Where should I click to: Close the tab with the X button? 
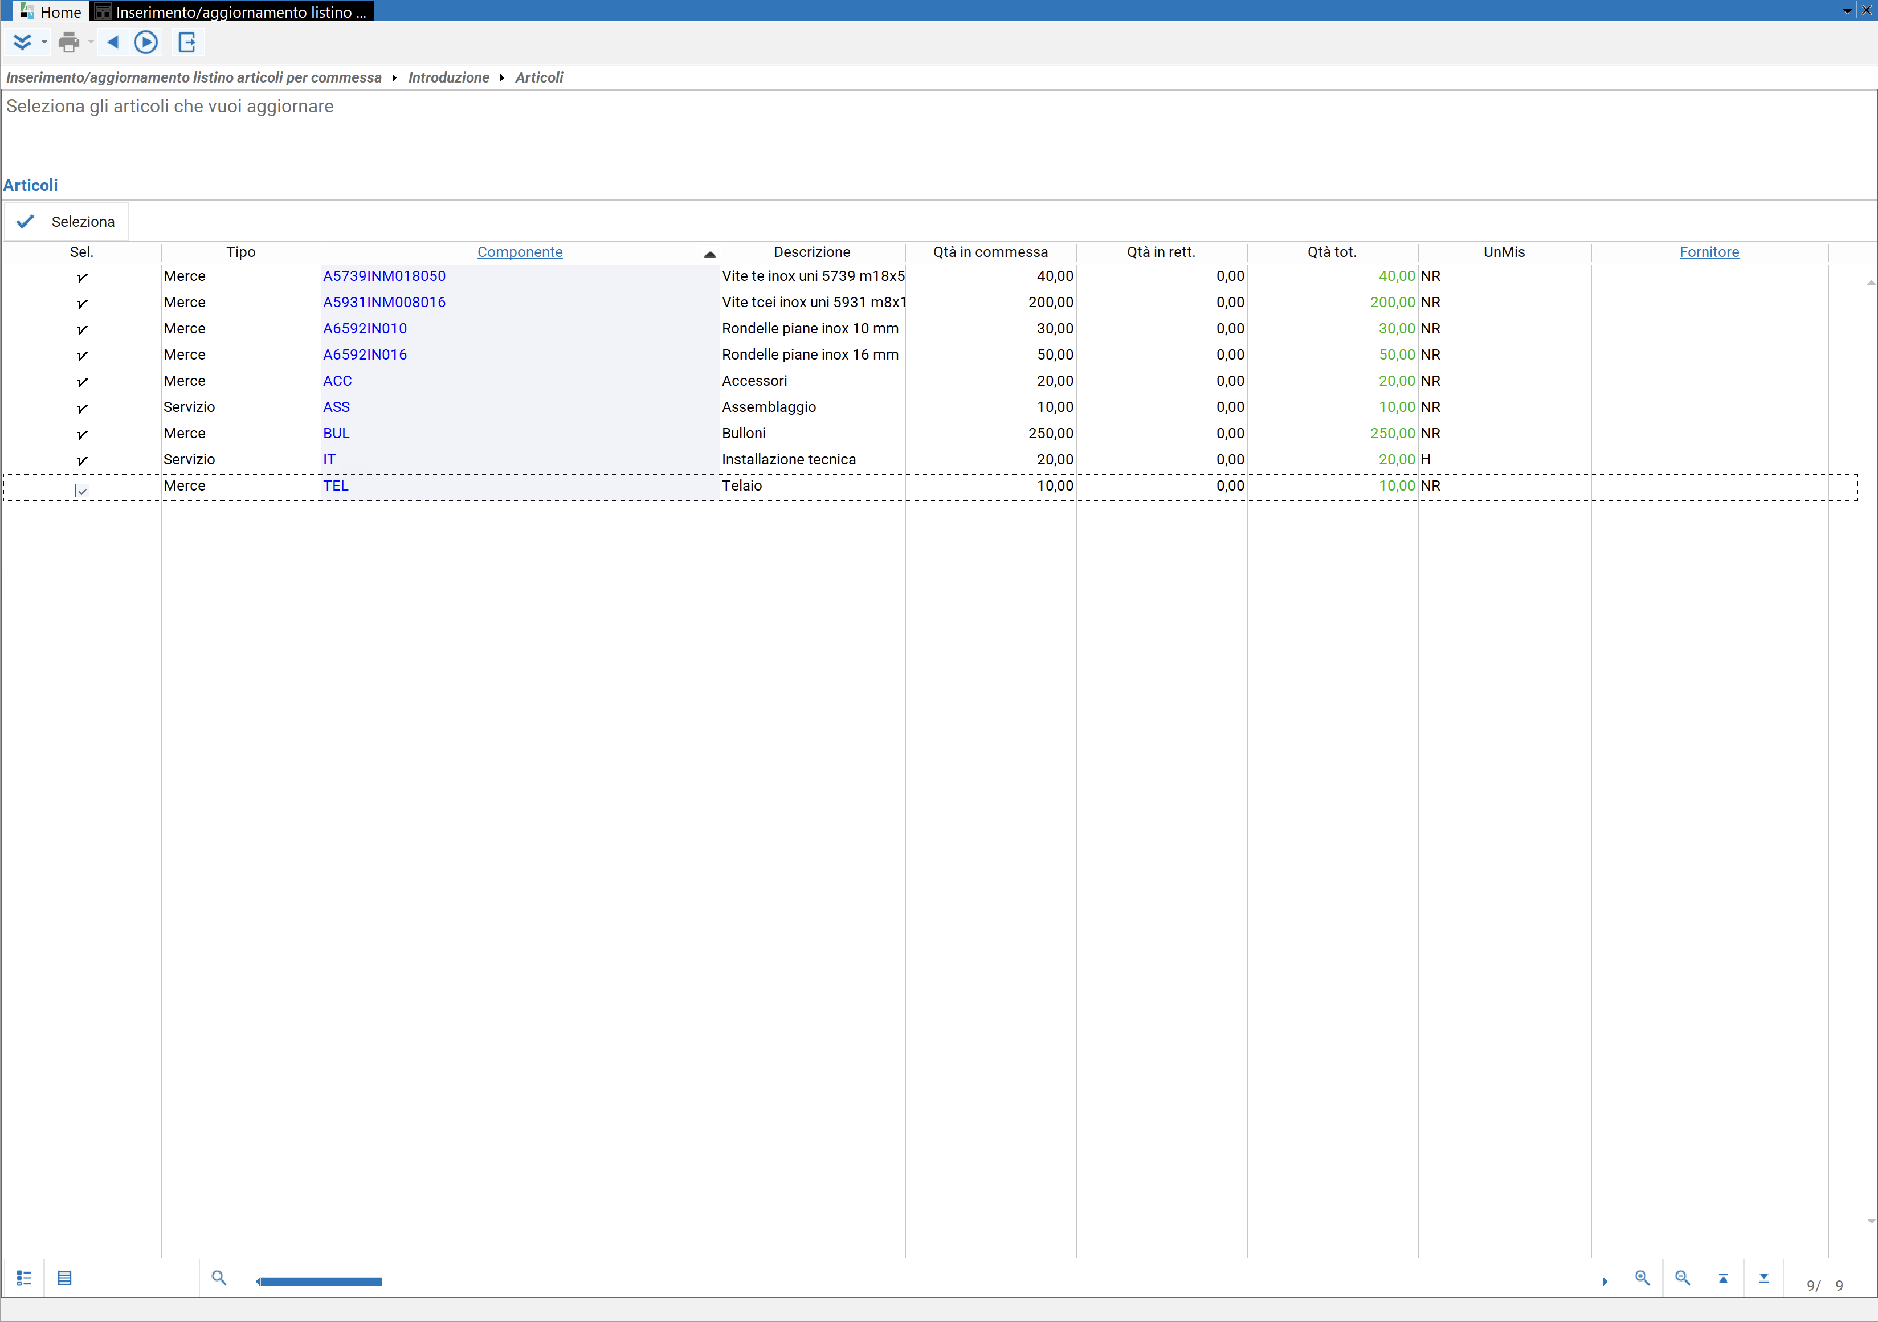[1865, 11]
